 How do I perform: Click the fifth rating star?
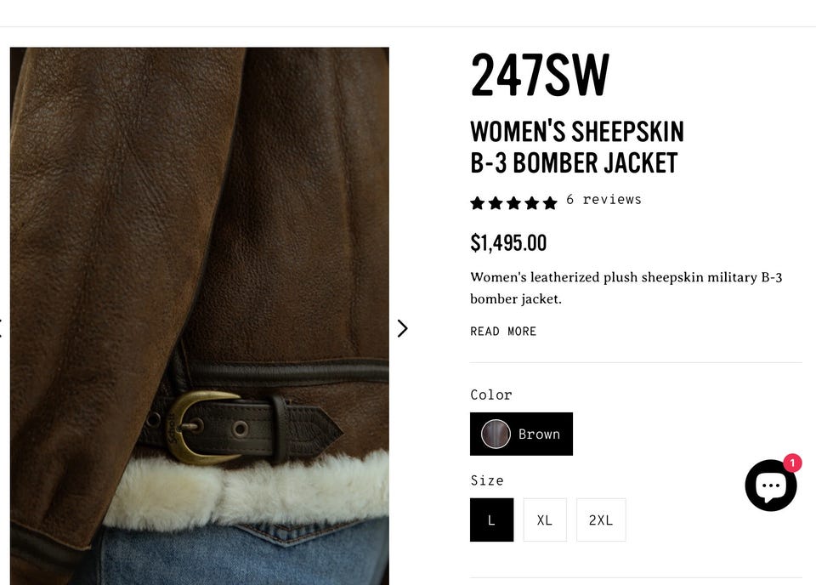[550, 203]
